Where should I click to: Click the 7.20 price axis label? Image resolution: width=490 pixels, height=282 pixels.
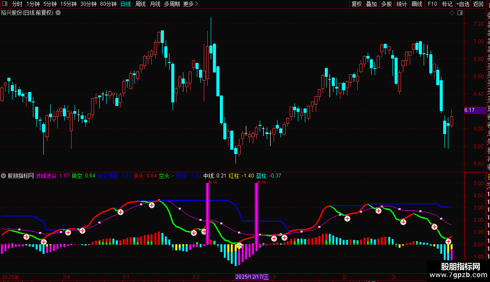click(x=478, y=24)
